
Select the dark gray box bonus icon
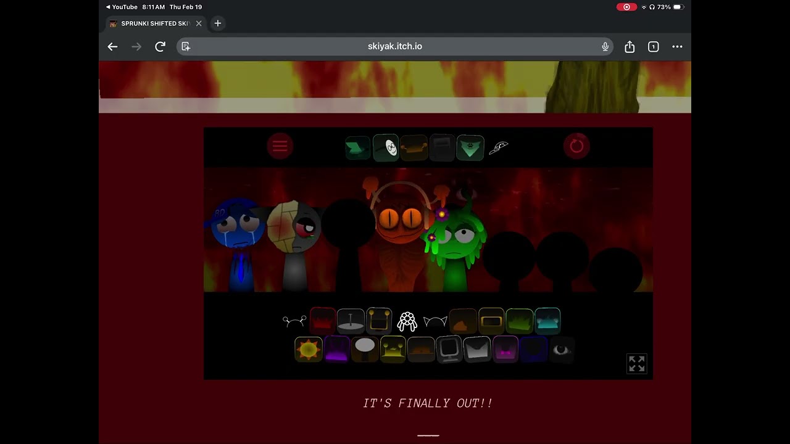(x=442, y=148)
